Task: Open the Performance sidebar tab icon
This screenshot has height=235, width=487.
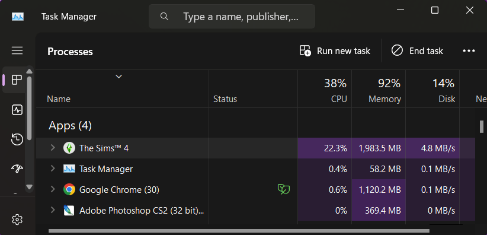Action: pyautogui.click(x=17, y=110)
